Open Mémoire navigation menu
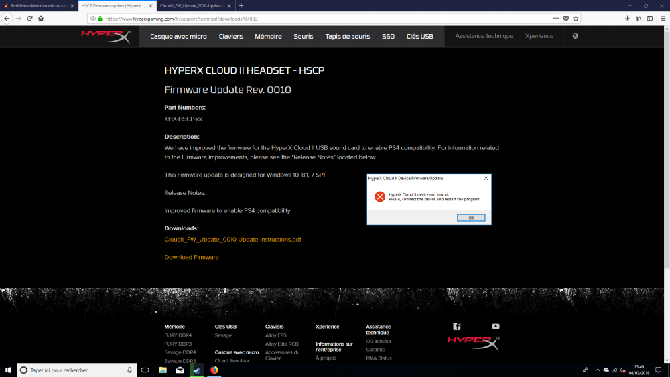Screen dimensions: 670x377 (x=269, y=37)
